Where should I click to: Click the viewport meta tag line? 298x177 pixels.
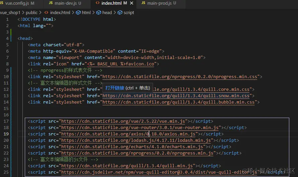coord(117,57)
